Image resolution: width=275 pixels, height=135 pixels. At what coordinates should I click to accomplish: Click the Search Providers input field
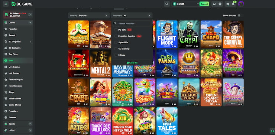pyautogui.click(x=132, y=23)
